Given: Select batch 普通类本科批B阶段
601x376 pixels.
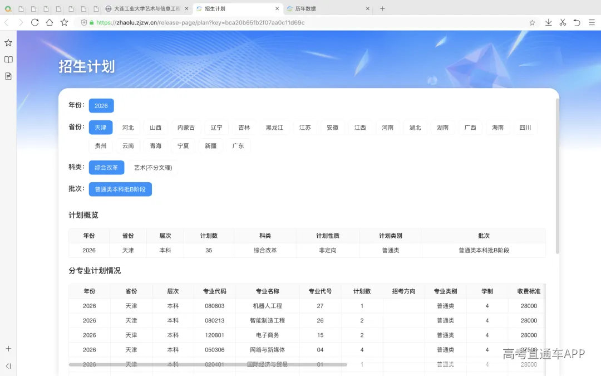Looking at the screenshot, I should click(120, 189).
